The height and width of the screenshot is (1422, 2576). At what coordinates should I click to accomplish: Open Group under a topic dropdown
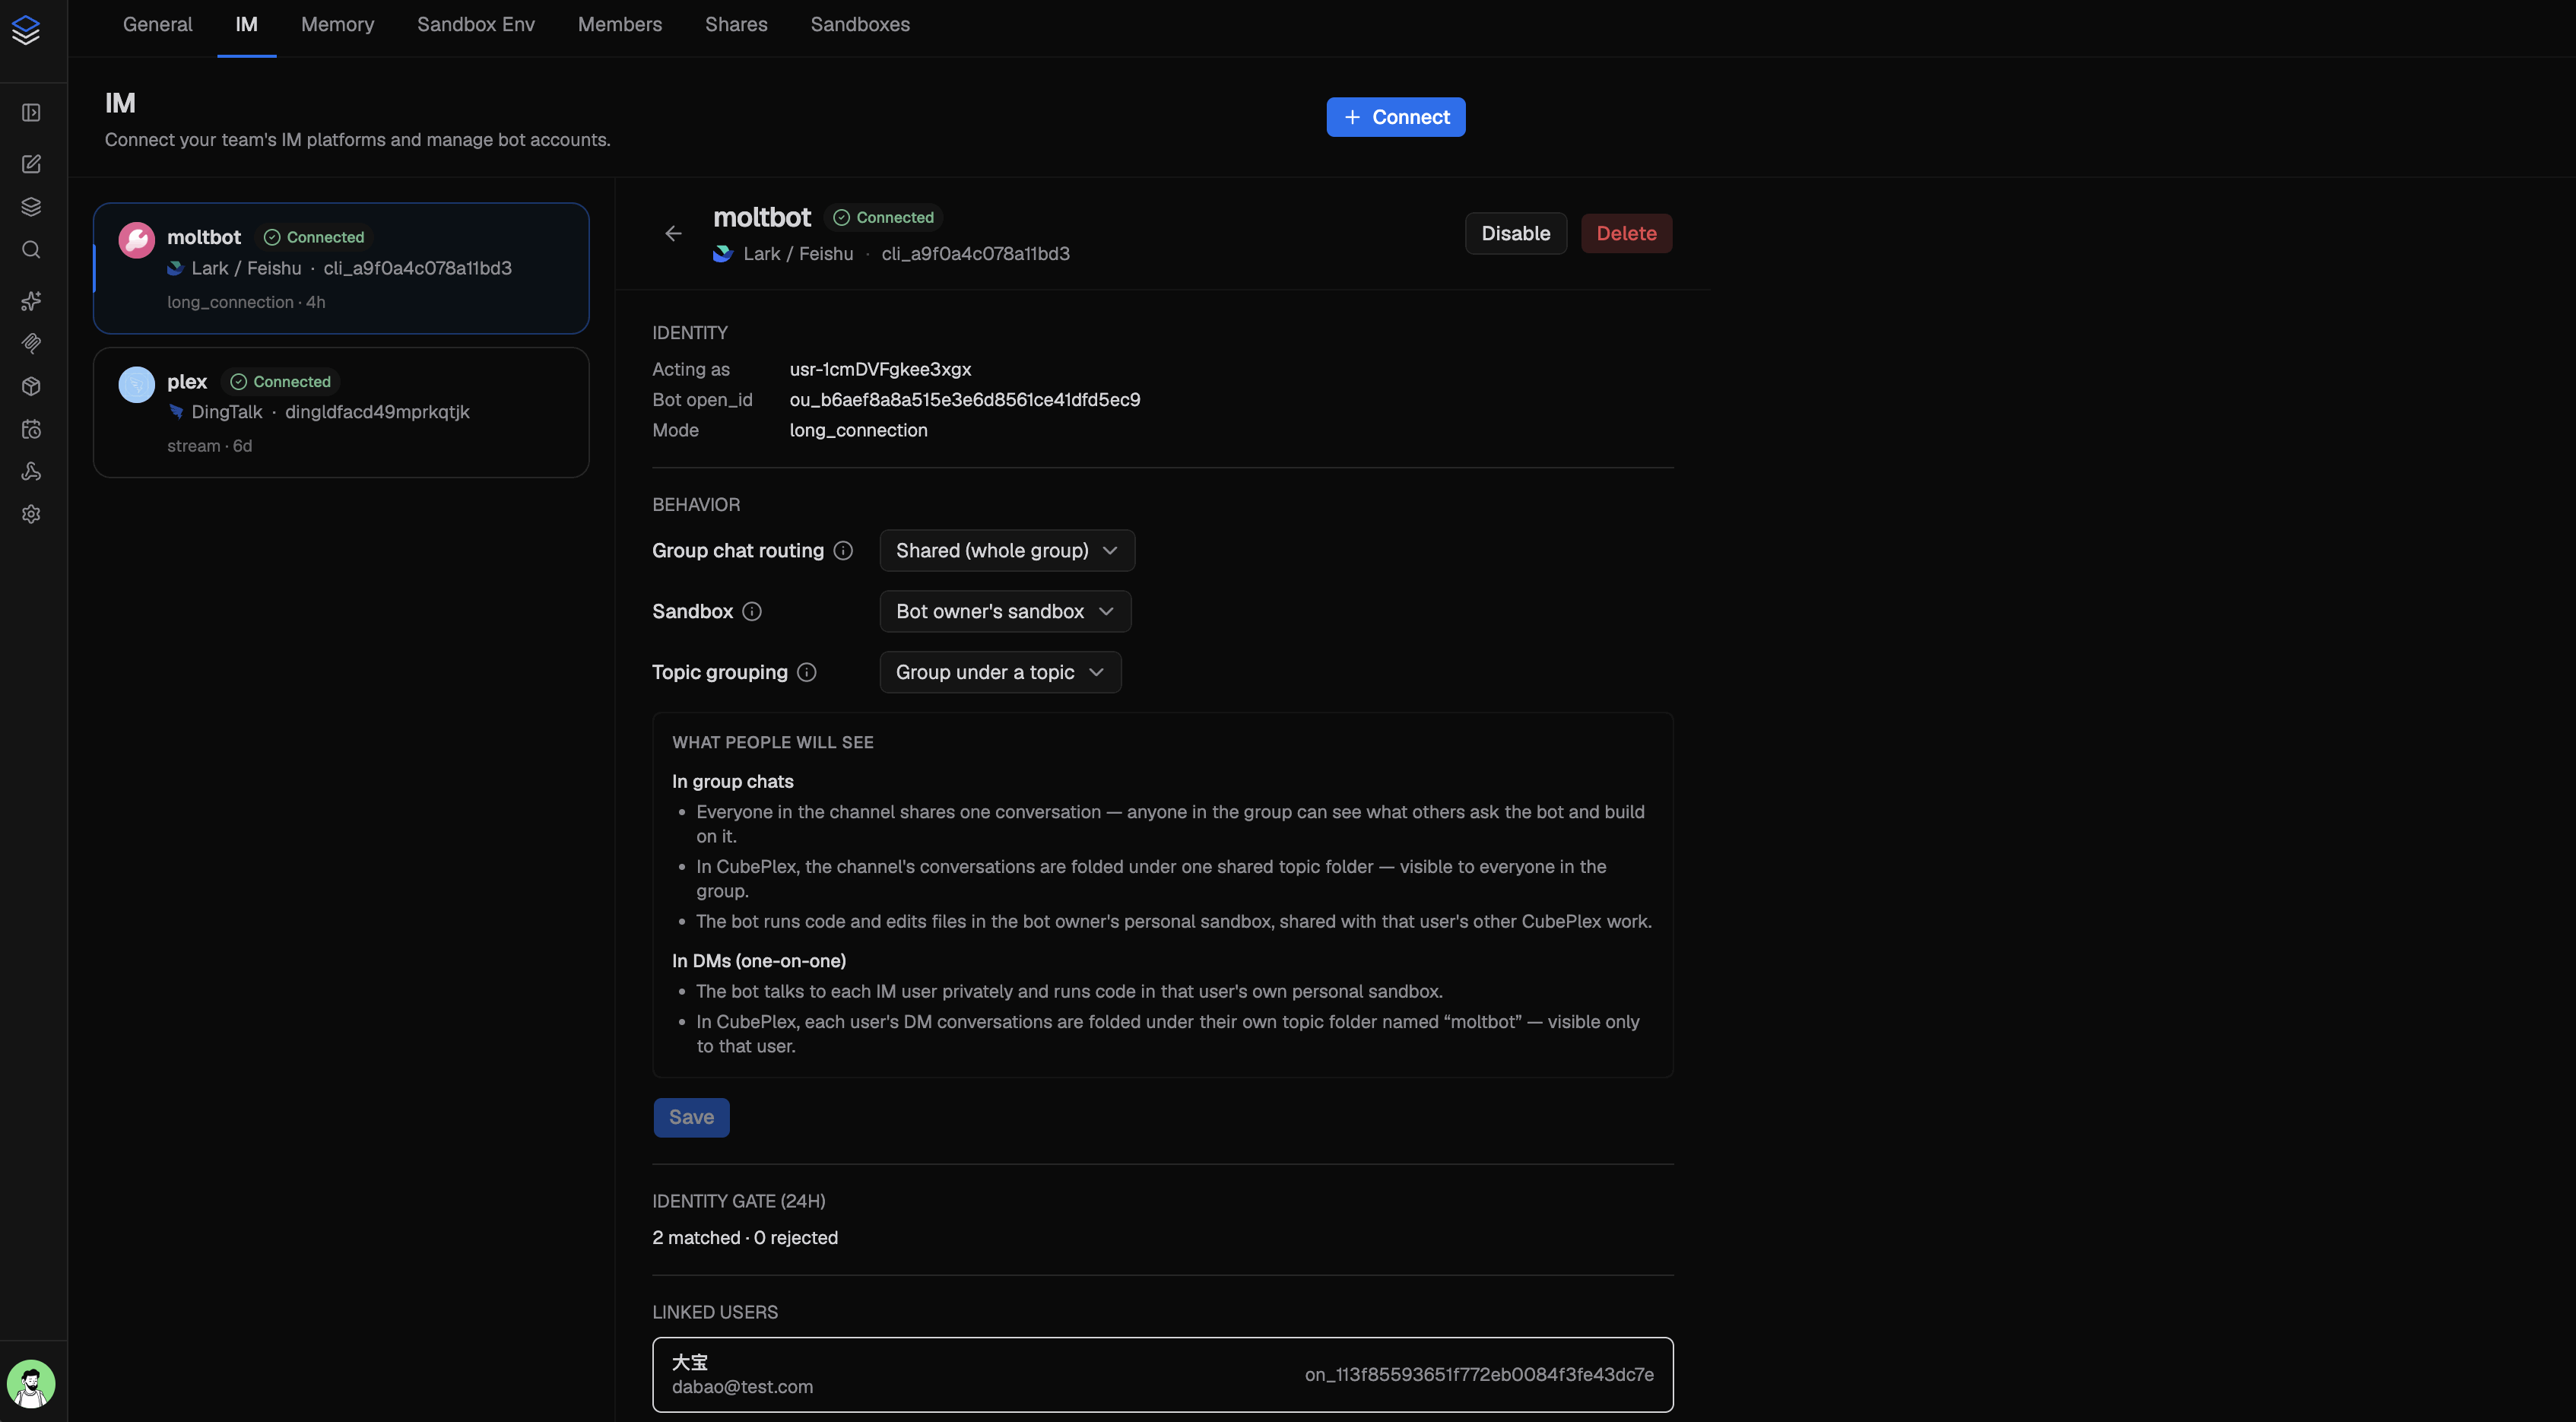click(1000, 672)
